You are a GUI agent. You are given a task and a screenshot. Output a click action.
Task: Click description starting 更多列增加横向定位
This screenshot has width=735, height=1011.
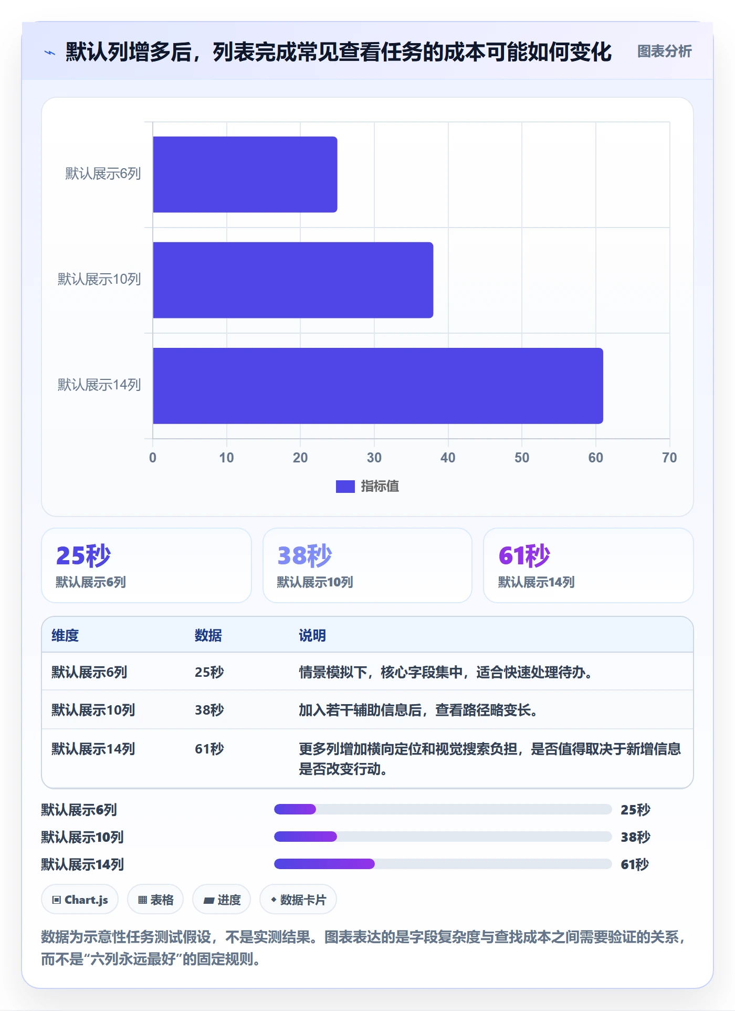pyautogui.click(x=490, y=759)
